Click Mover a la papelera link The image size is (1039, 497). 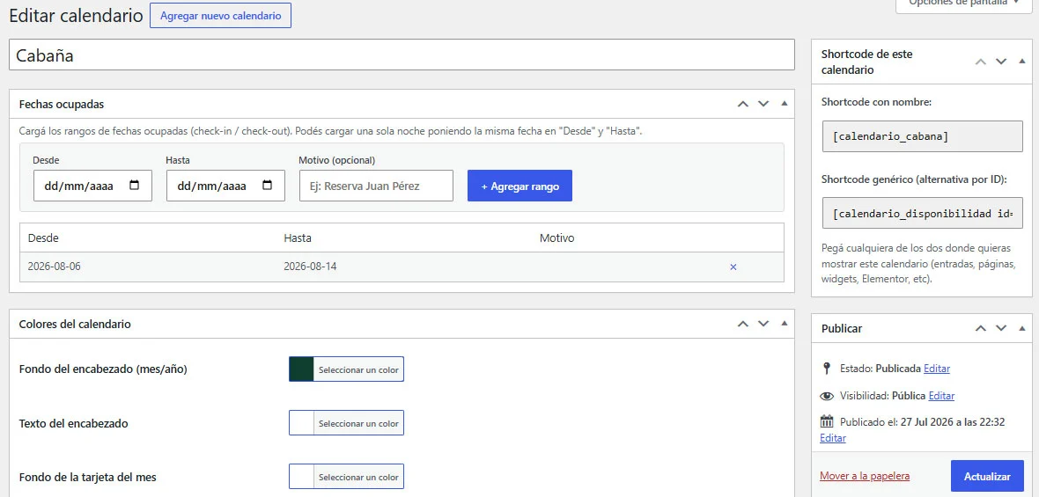click(x=865, y=476)
